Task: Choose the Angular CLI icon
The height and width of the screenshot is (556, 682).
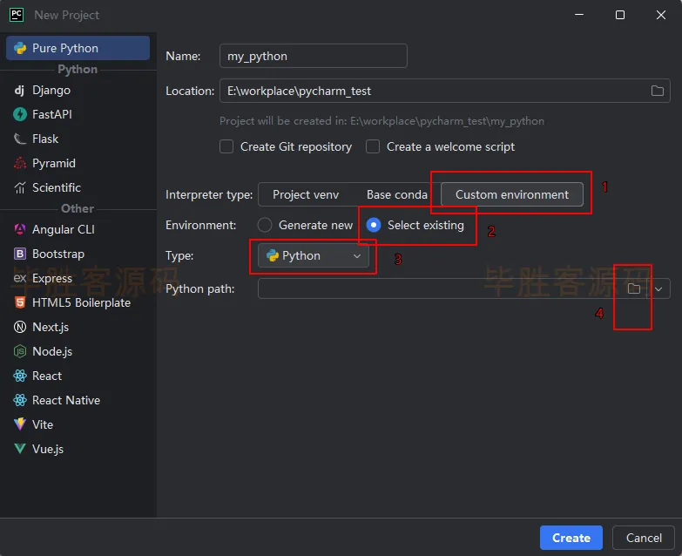Action: point(19,229)
